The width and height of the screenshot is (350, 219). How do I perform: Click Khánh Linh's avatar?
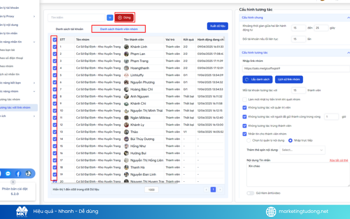(x=126, y=47)
